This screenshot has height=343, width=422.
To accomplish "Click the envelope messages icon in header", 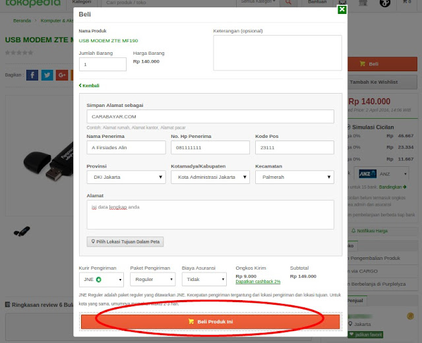I will [x=342, y=2].
